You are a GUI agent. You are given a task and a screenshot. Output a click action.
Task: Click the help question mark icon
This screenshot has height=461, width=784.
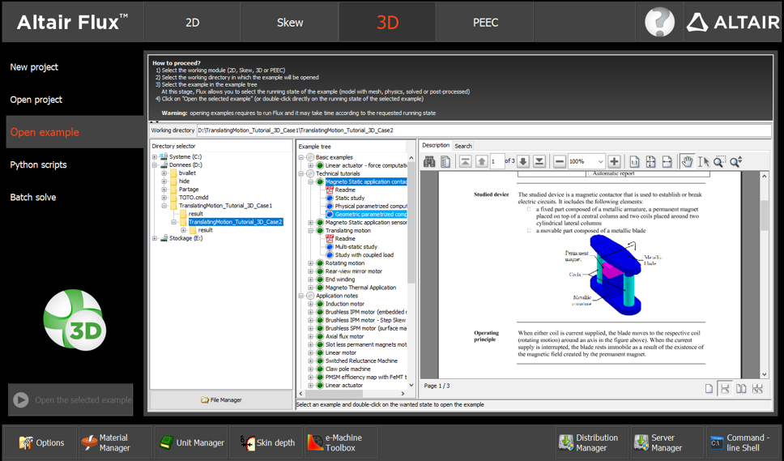click(x=659, y=22)
